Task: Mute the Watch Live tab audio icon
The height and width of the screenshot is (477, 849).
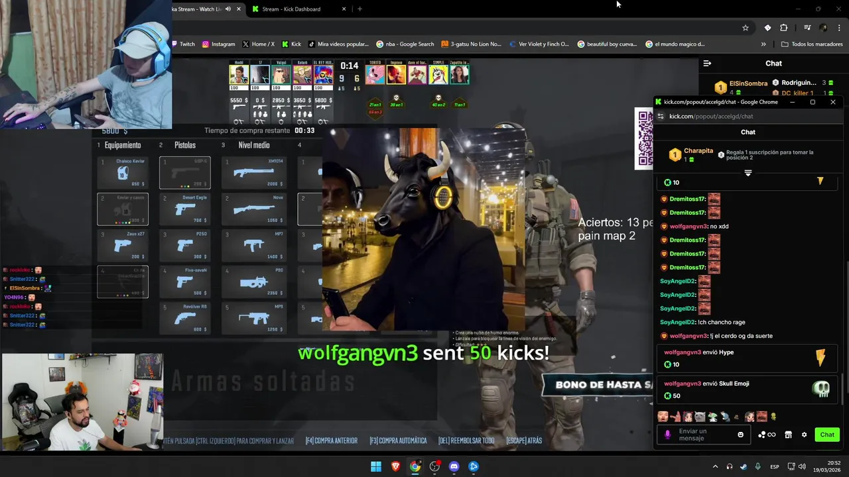Action: click(228, 9)
